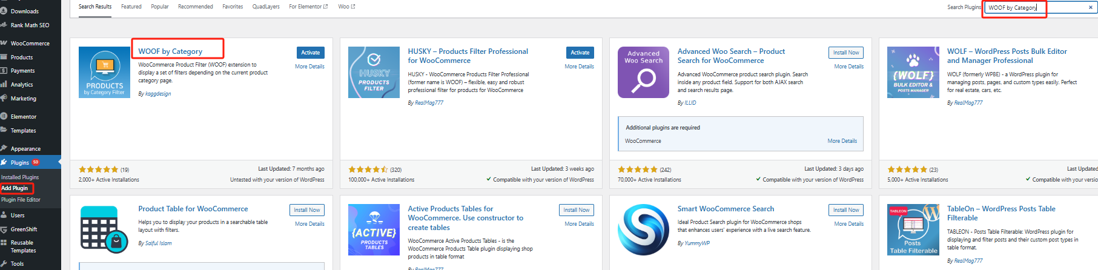
Task: Open Add Plugin submenu item
Action: (15, 188)
